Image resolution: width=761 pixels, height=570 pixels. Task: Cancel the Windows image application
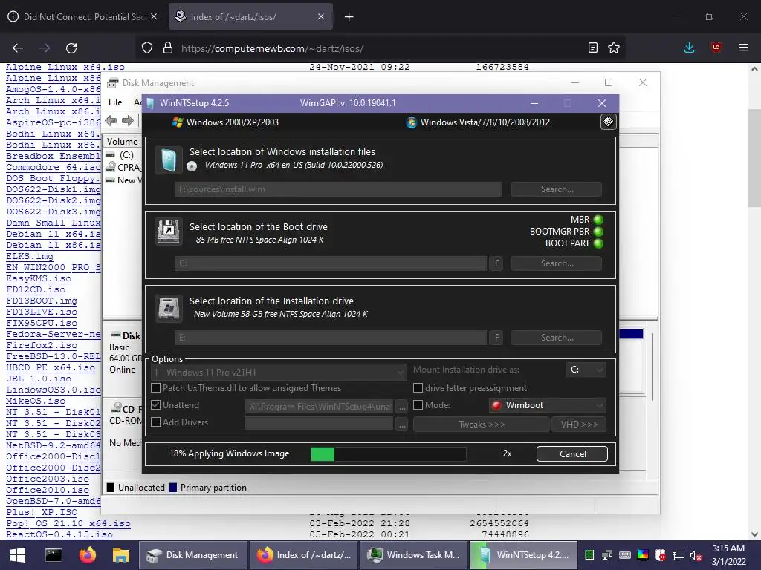[572, 453]
